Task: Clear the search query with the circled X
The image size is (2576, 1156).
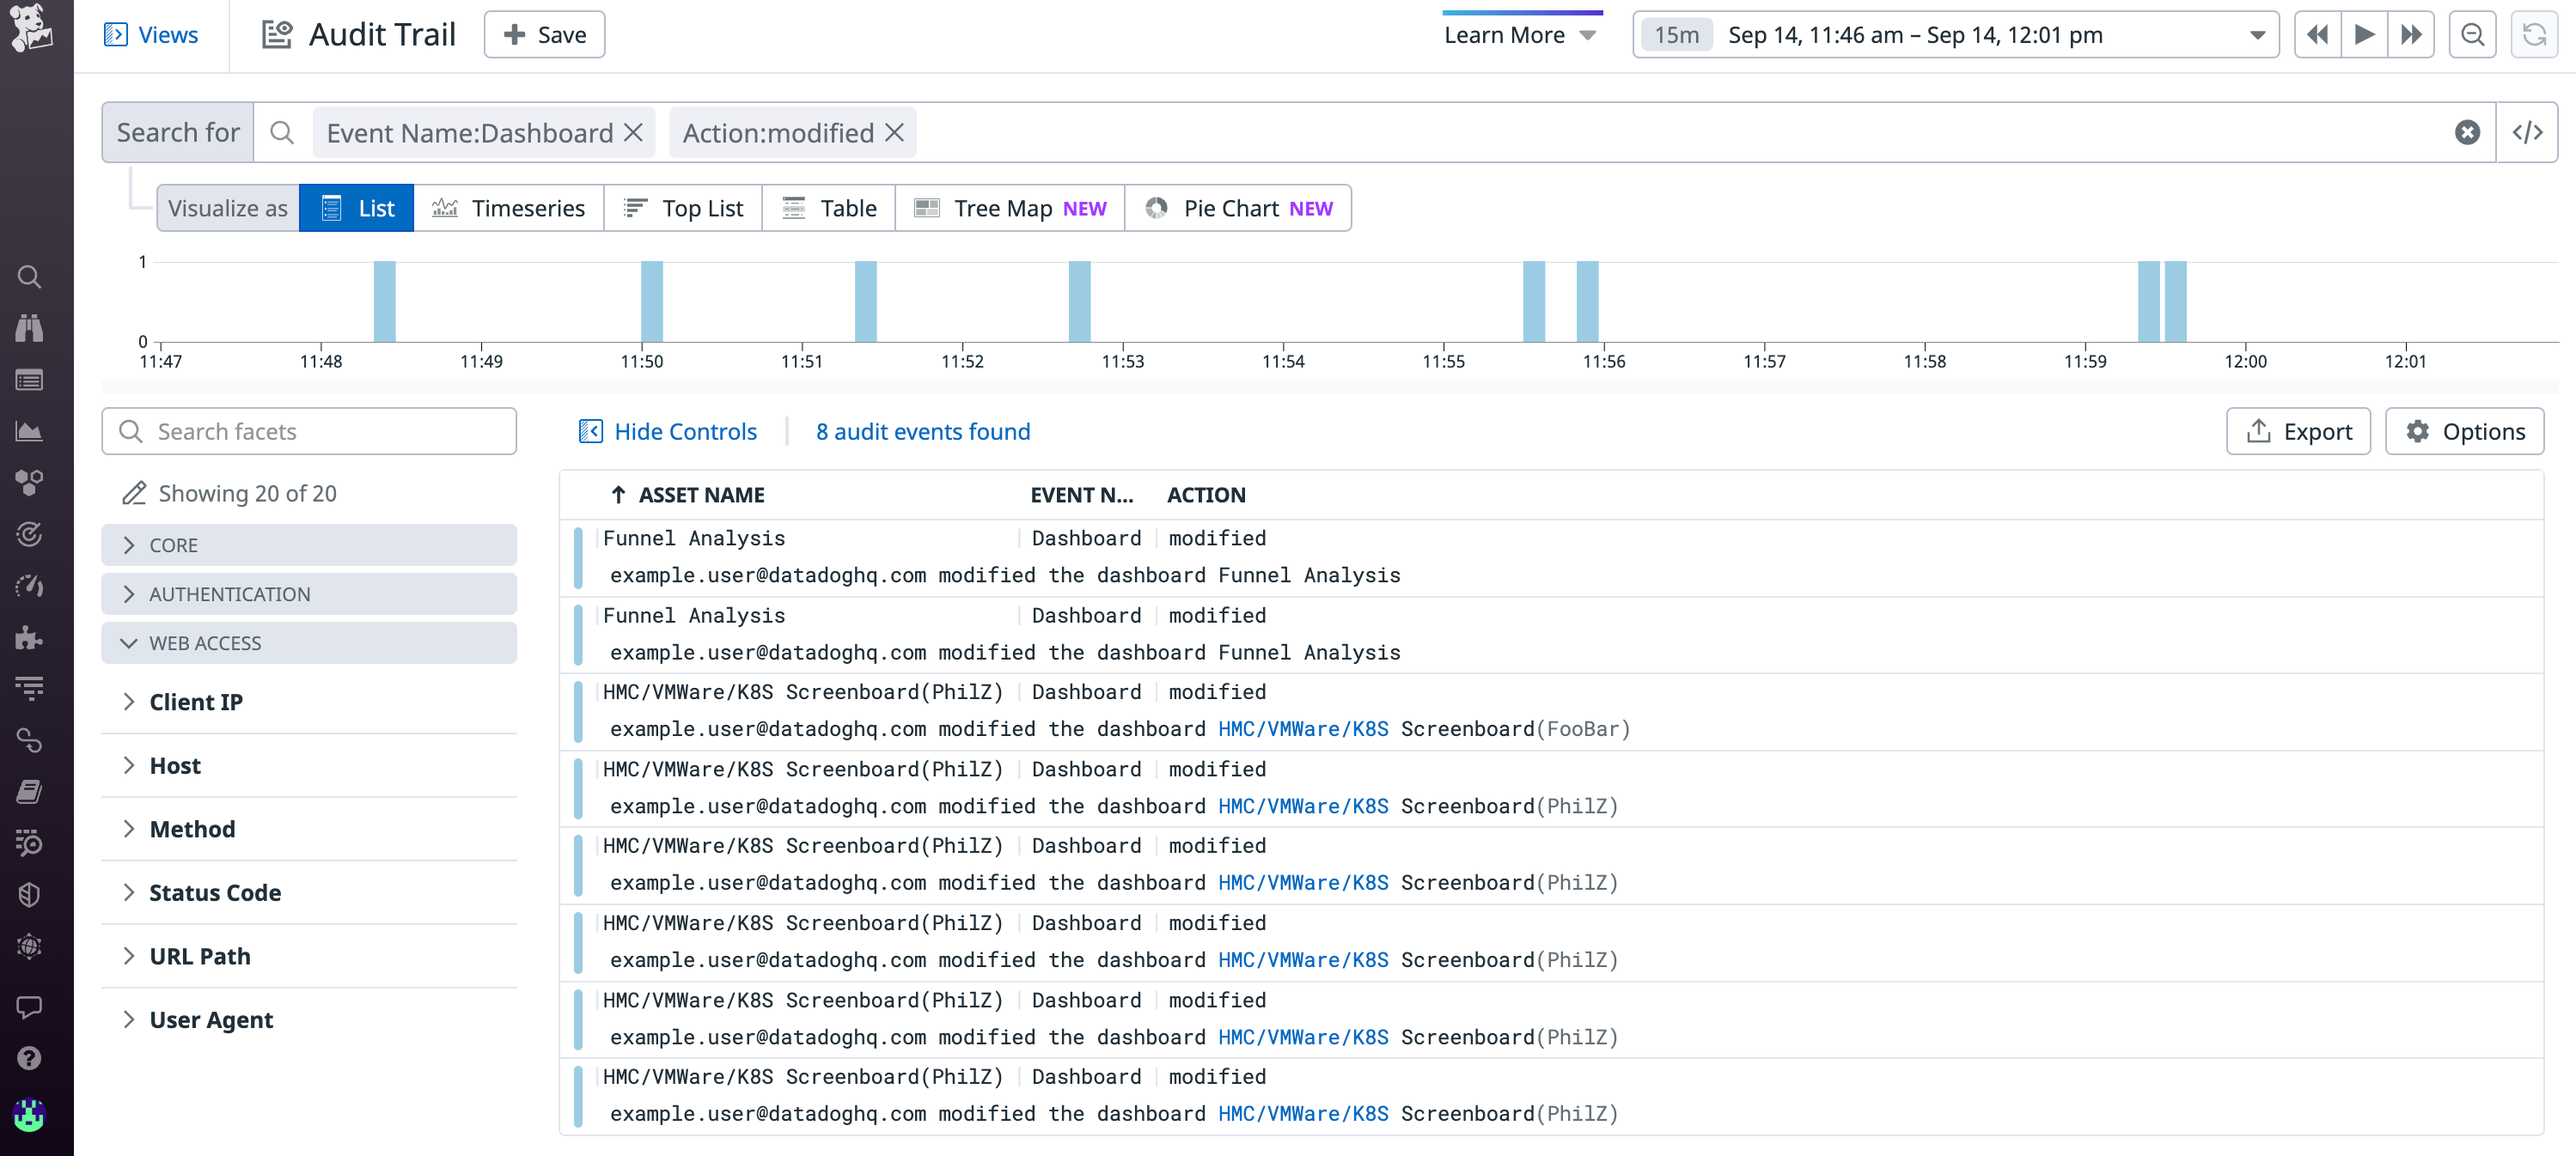Action: [x=2467, y=132]
